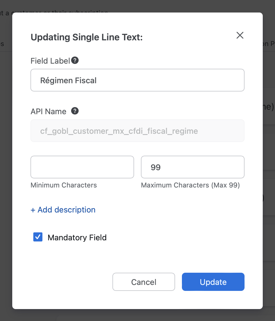Open the Add description editor
The width and height of the screenshot is (275, 321).
[x=66, y=210]
